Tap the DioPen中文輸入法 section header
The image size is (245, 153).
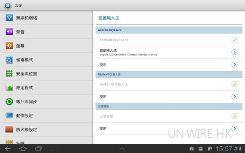click(169, 75)
